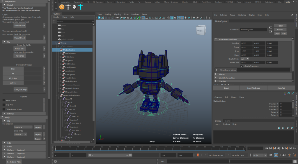This screenshot has height=164, width=298.
Task: Enable the Z up Axis checkbox
Action: [3, 105]
